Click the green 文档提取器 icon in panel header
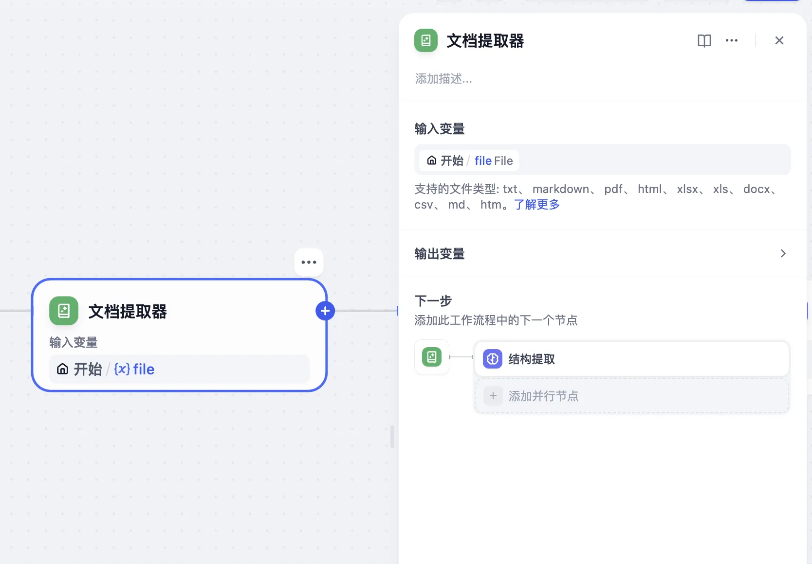 click(426, 41)
